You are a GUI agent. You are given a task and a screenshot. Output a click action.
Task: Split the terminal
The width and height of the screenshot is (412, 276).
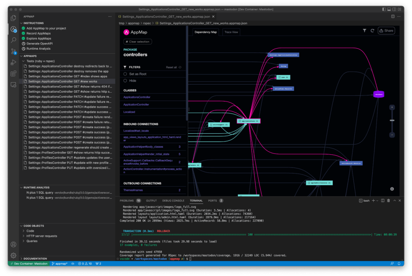tap(383, 201)
